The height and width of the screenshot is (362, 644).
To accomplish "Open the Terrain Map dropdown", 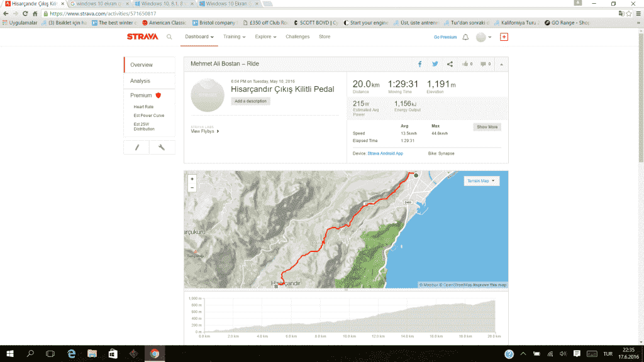I will point(482,181).
